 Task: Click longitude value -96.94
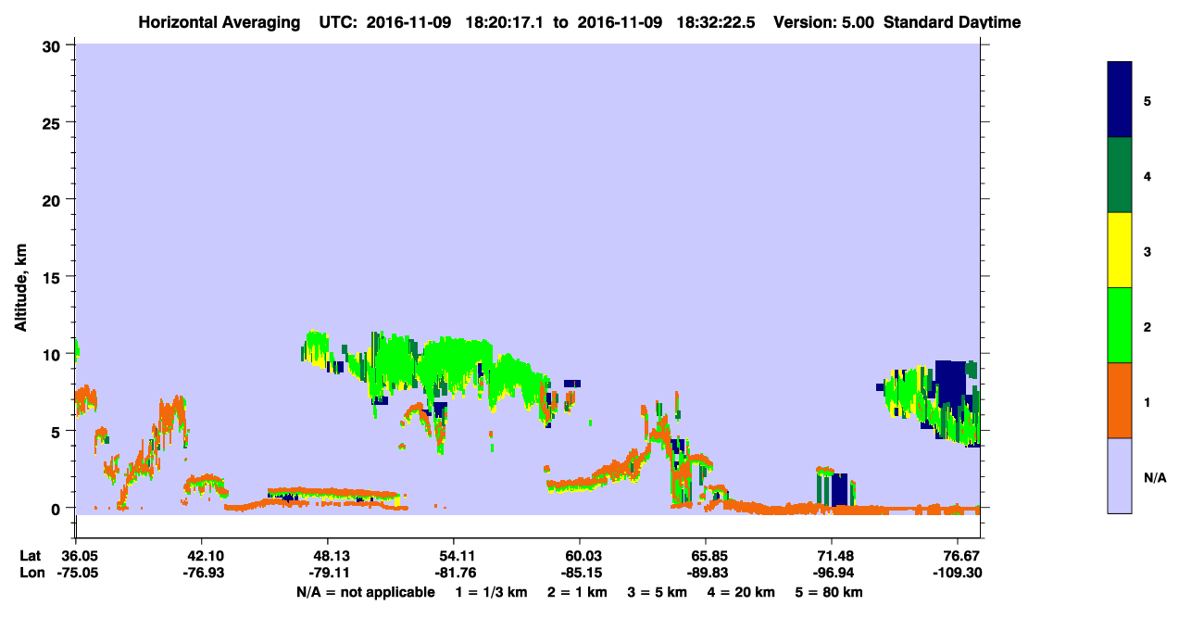pyautogui.click(x=832, y=573)
